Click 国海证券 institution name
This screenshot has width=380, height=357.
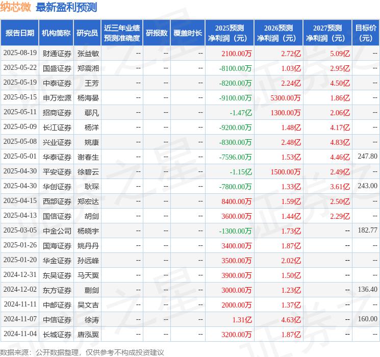[57, 246]
